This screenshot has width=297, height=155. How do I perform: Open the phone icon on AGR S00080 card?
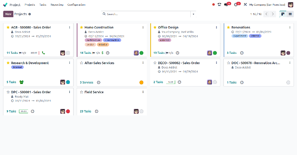(x=43, y=53)
